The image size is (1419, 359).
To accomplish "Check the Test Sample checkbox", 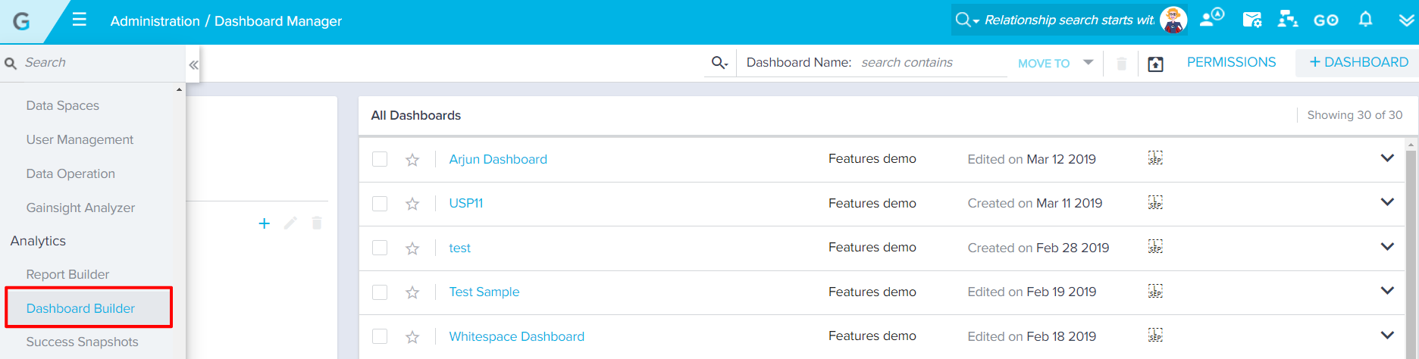I will pyautogui.click(x=380, y=292).
